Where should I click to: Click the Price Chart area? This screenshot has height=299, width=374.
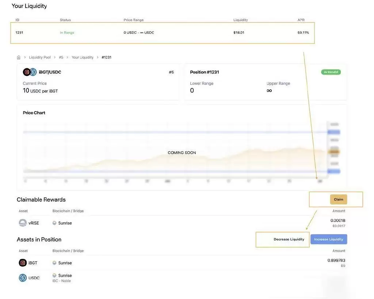pos(182,152)
